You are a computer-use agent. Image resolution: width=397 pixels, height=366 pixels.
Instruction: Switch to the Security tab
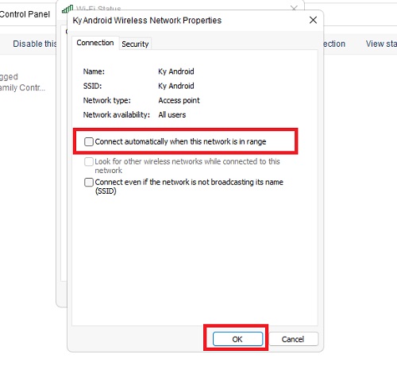[135, 44]
